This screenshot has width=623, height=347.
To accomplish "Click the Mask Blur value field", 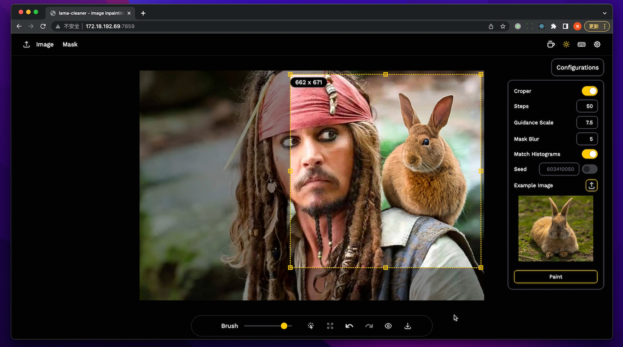I will [587, 139].
